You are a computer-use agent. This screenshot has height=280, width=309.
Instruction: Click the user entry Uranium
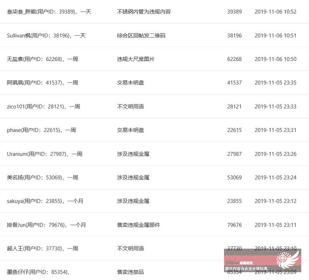coord(44,154)
